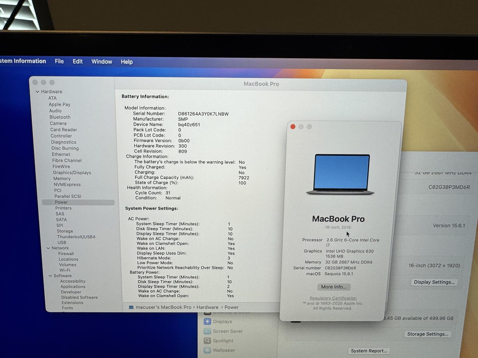This screenshot has height=358, width=478.
Task: Select Disc Burning in the sidebar
Action: click(x=65, y=148)
